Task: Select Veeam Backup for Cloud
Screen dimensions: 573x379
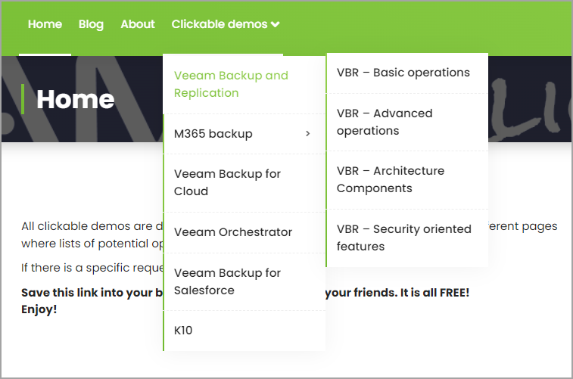Action: (x=244, y=182)
